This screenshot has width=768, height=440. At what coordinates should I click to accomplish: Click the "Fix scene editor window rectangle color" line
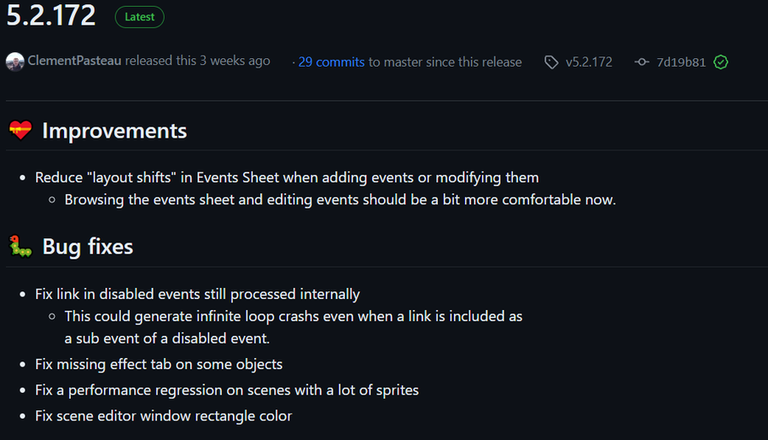click(164, 416)
